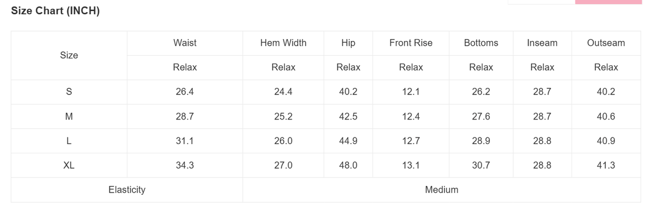Select the Hem Width column header
The width and height of the screenshot is (656, 209).
283,43
